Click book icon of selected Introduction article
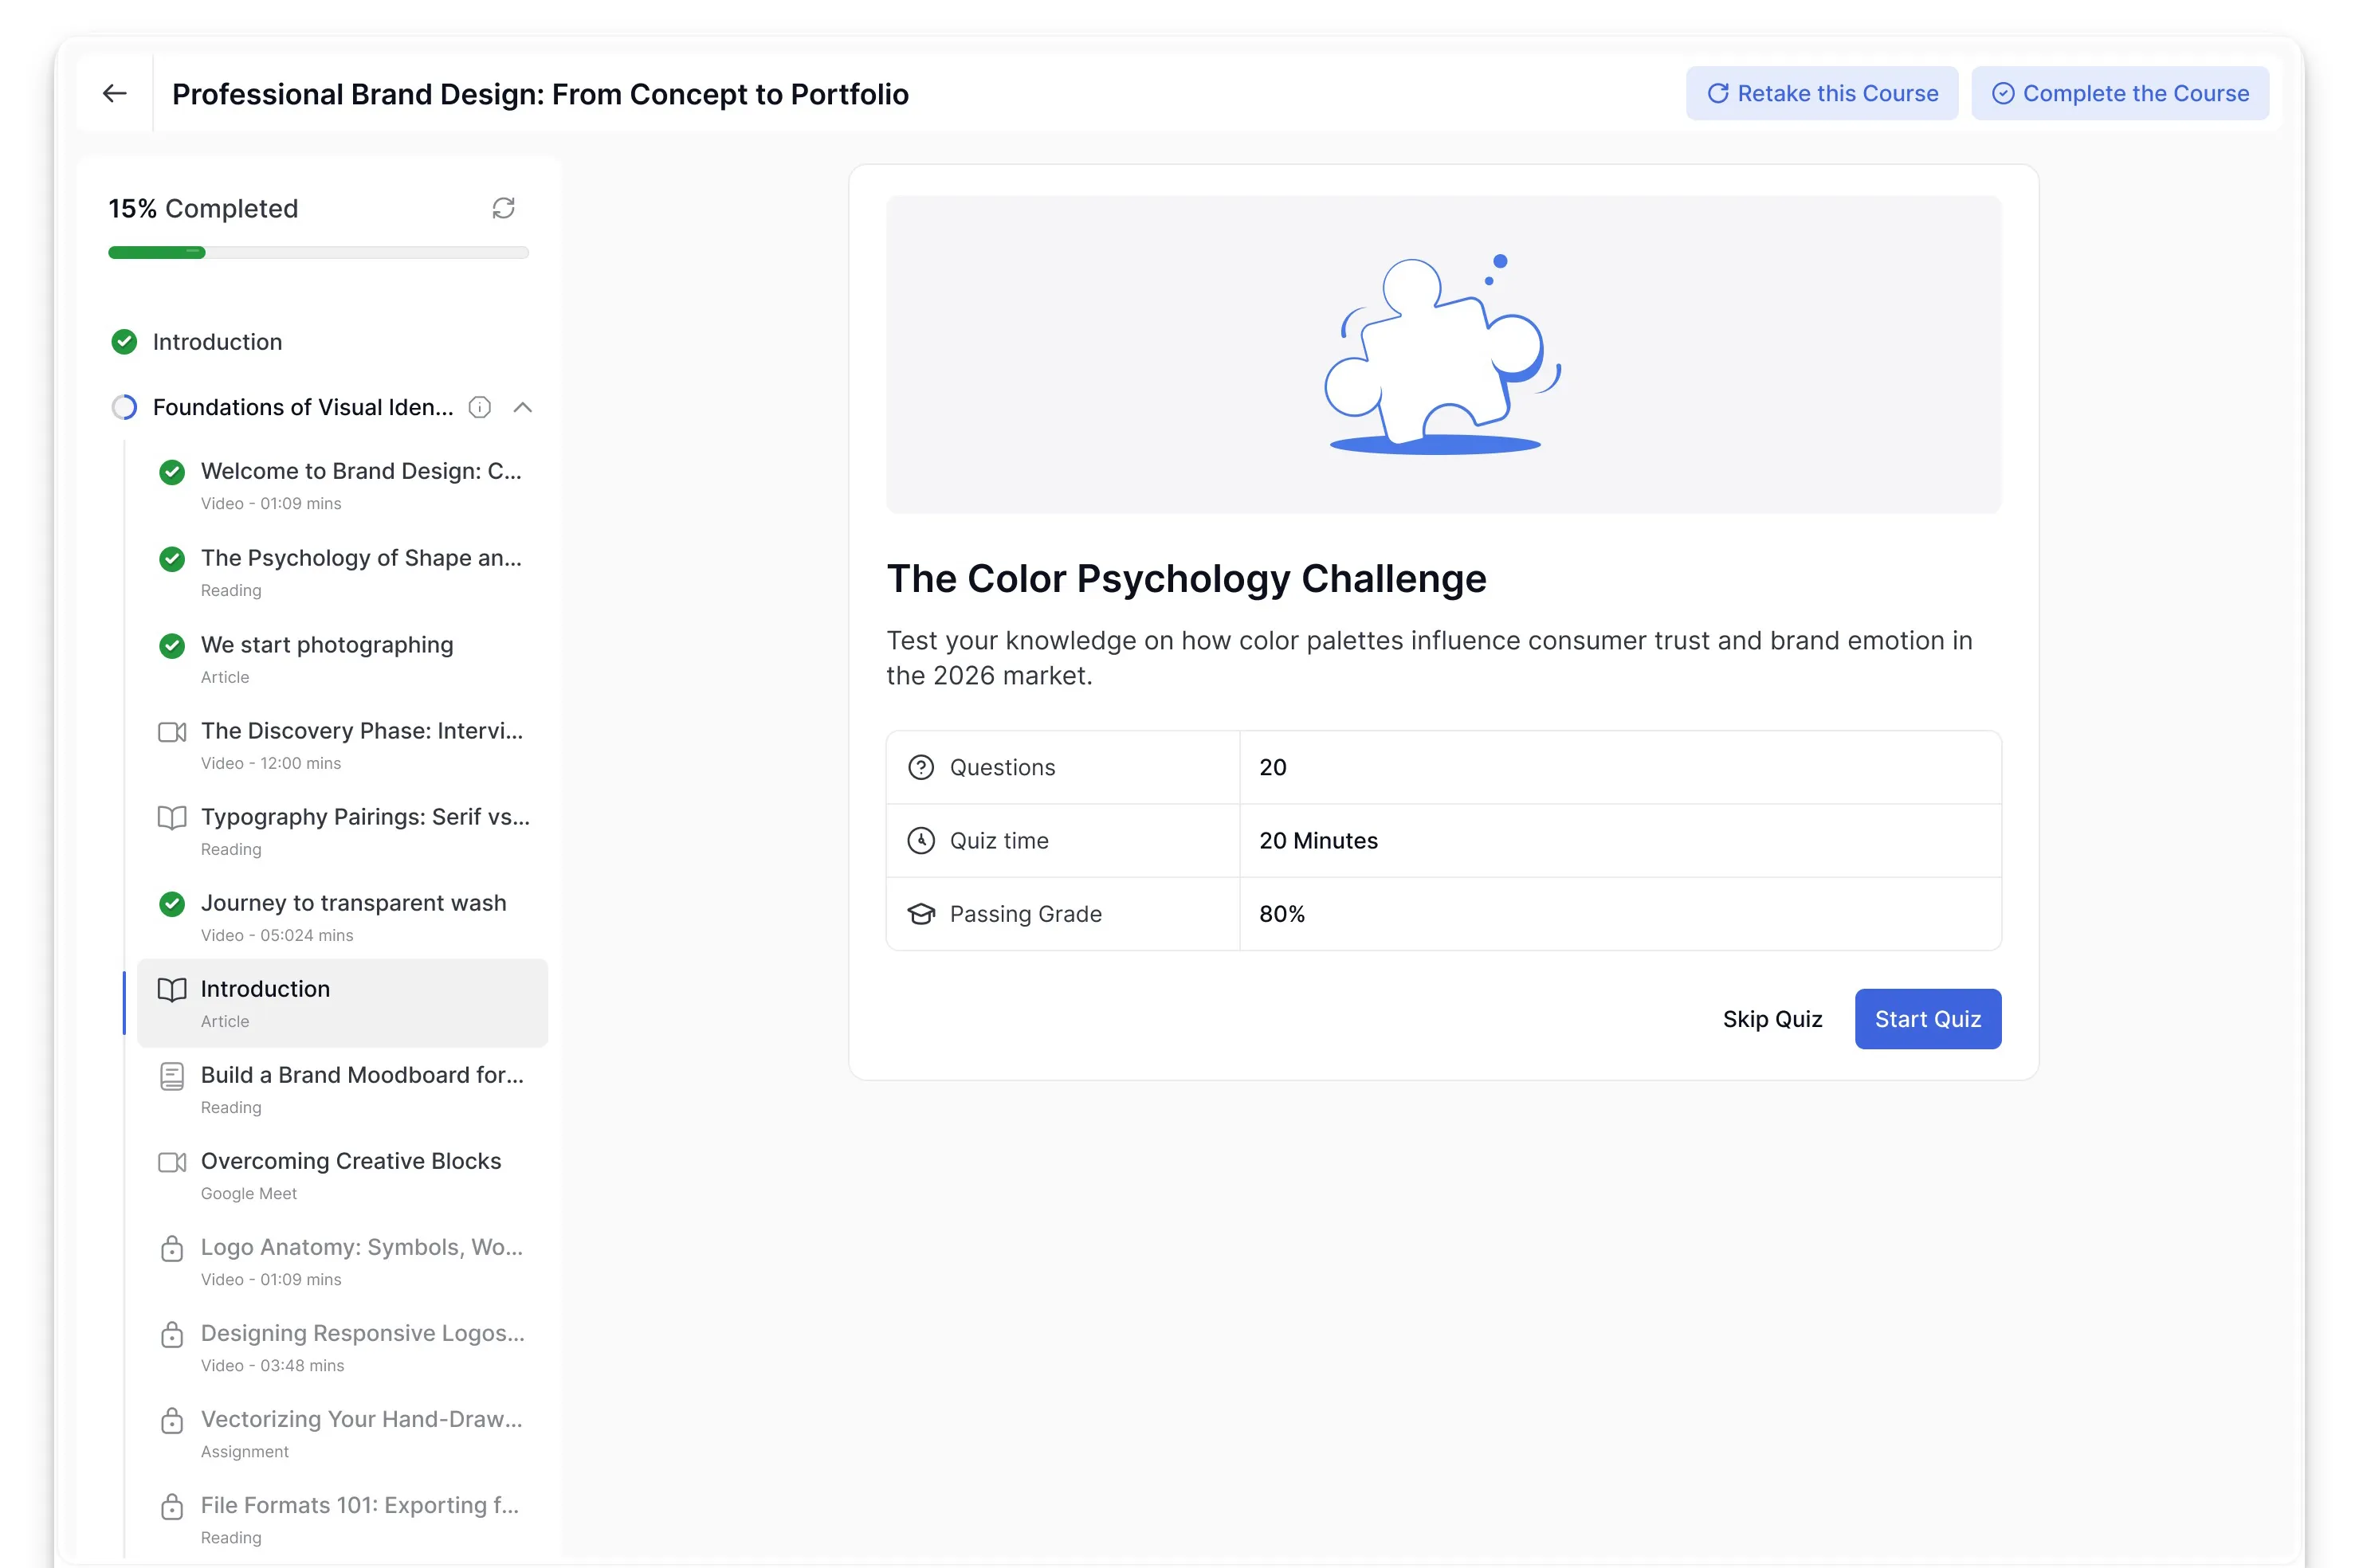Image resolution: width=2359 pixels, height=1568 pixels. click(x=172, y=990)
